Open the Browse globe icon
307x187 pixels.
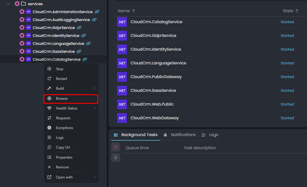[x=50, y=98]
